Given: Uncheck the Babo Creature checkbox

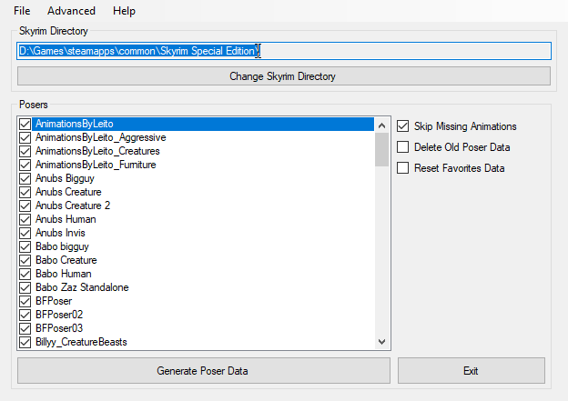Looking at the screenshot, I should [25, 260].
